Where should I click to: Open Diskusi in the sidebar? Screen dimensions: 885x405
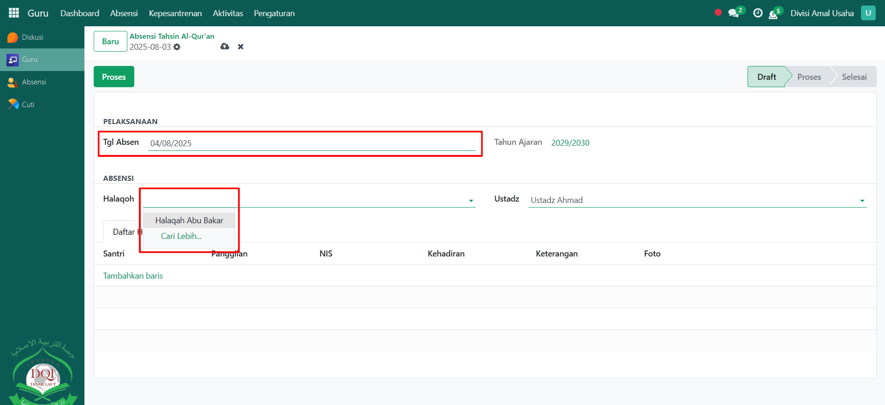[32, 37]
